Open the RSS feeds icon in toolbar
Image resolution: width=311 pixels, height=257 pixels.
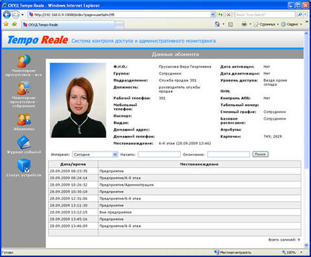click(231, 25)
